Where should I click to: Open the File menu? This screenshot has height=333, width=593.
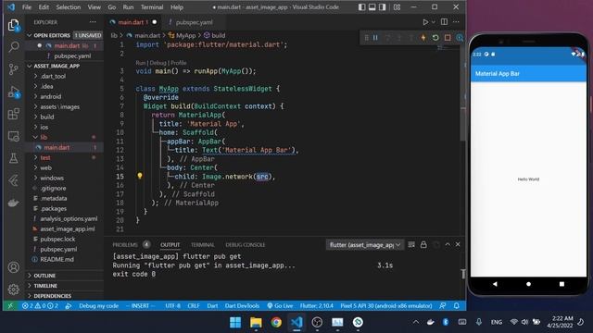pyautogui.click(x=27, y=7)
